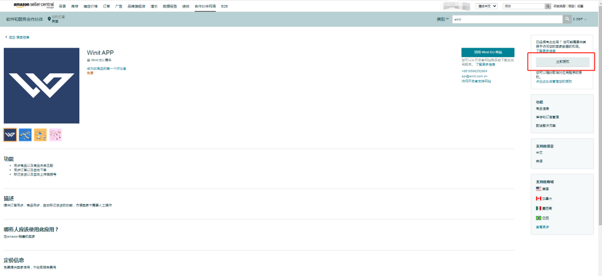Open the B2B menu
Image resolution: width=602 pixels, height=276 pixels.
(224, 6)
